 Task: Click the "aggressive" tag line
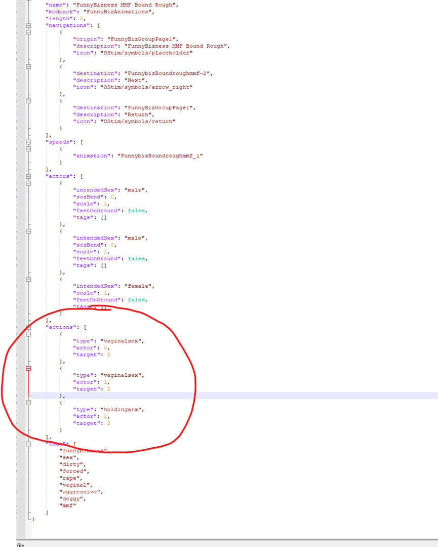click(81, 492)
